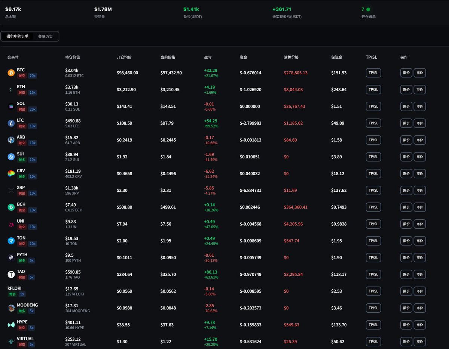Open TP/SL for the BTC position

click(x=373, y=73)
